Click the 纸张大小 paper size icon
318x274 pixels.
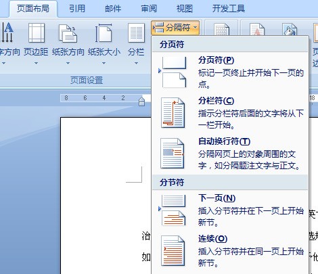[104, 33]
